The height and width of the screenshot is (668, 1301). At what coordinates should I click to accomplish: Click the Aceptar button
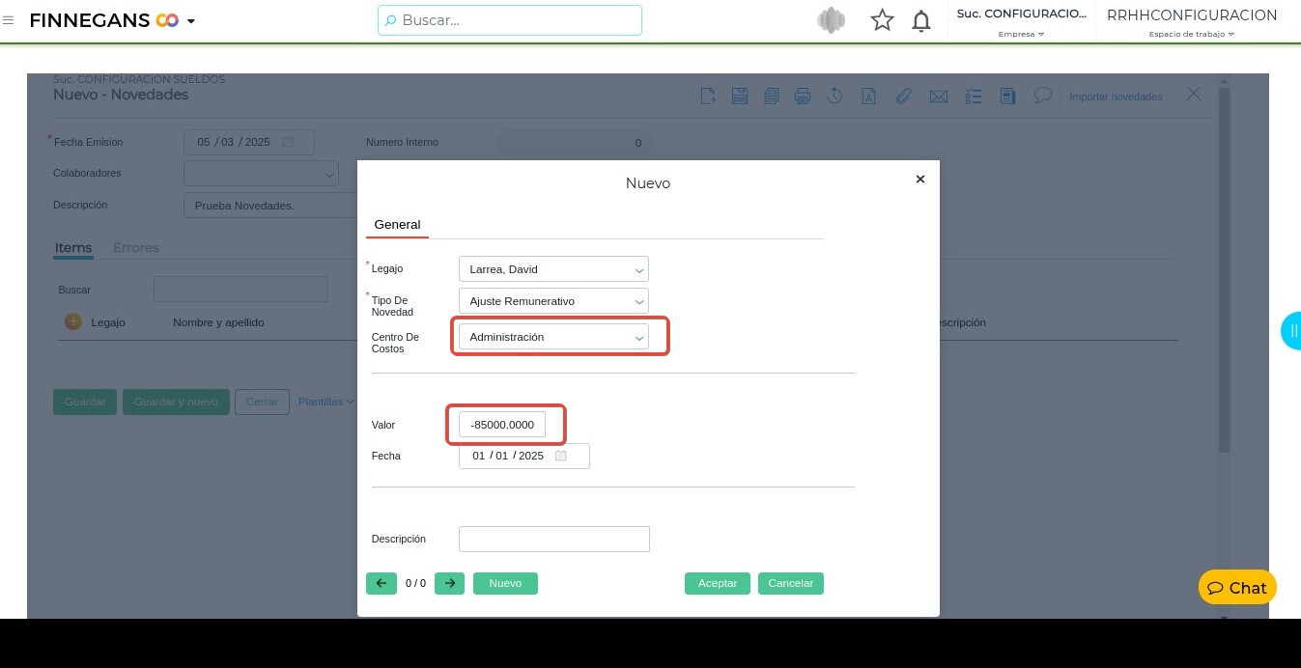[x=718, y=583]
